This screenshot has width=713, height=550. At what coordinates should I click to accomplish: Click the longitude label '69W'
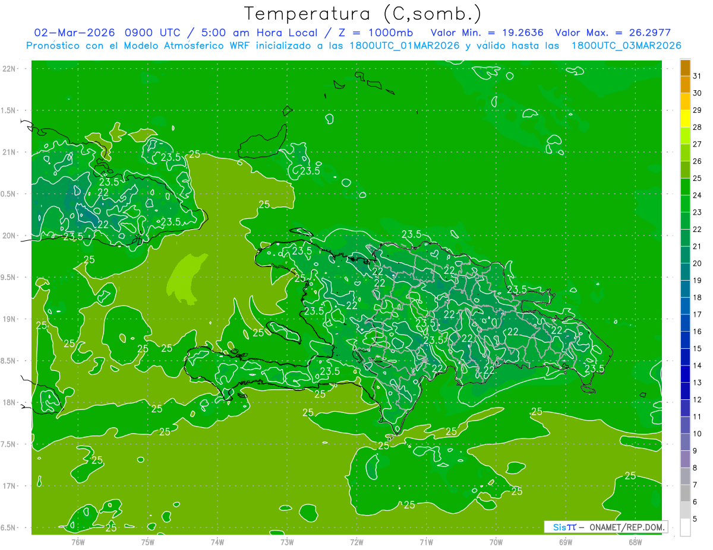tap(566, 542)
